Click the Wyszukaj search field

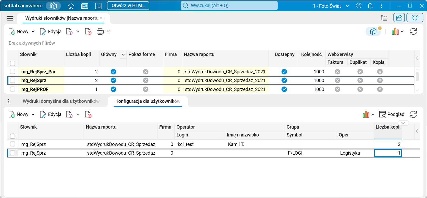tap(229, 6)
